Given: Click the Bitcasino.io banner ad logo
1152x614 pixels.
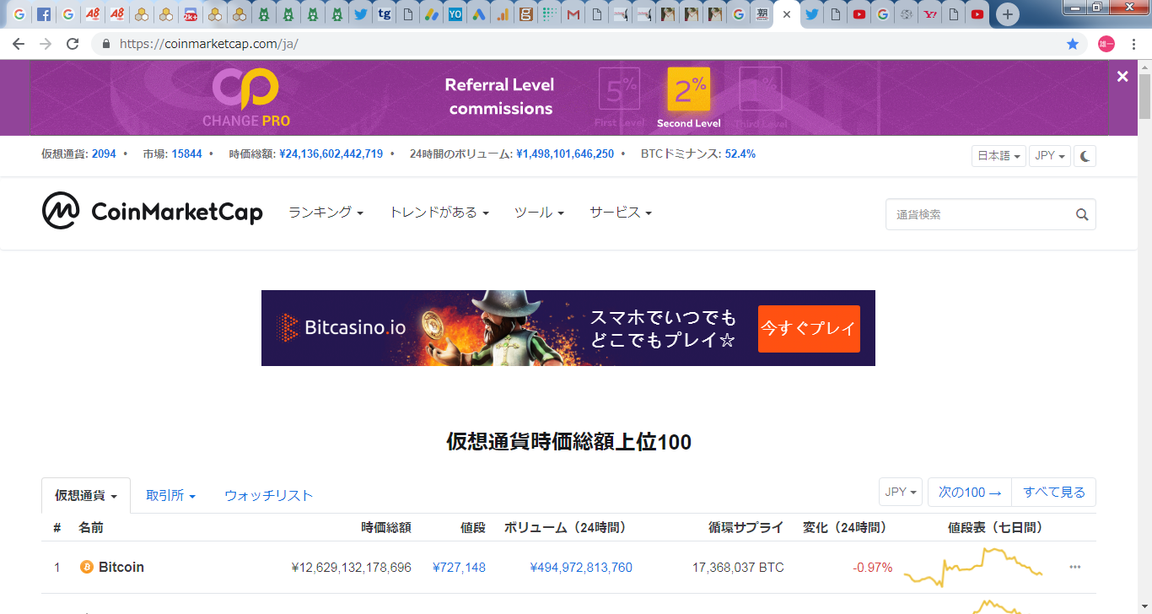Looking at the screenshot, I should (342, 328).
